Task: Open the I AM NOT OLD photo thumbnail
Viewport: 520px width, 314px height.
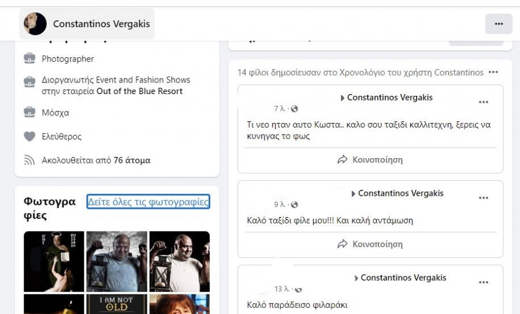Action: pos(117,304)
